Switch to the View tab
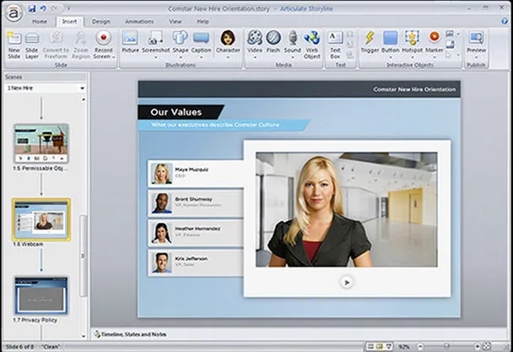This screenshot has width=513, height=352. 175,21
